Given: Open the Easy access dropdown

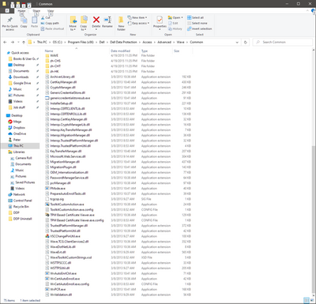Looking at the screenshot, I should (138, 23).
